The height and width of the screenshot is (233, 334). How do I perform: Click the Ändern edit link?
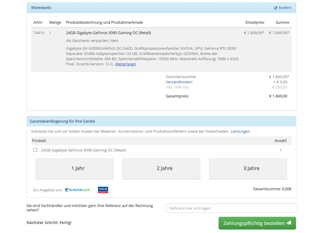(x=282, y=8)
